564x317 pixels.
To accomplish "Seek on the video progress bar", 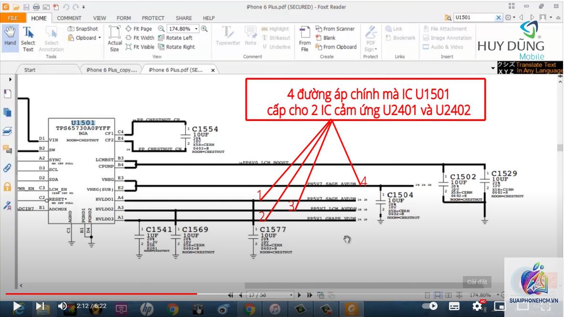I will click(281, 294).
